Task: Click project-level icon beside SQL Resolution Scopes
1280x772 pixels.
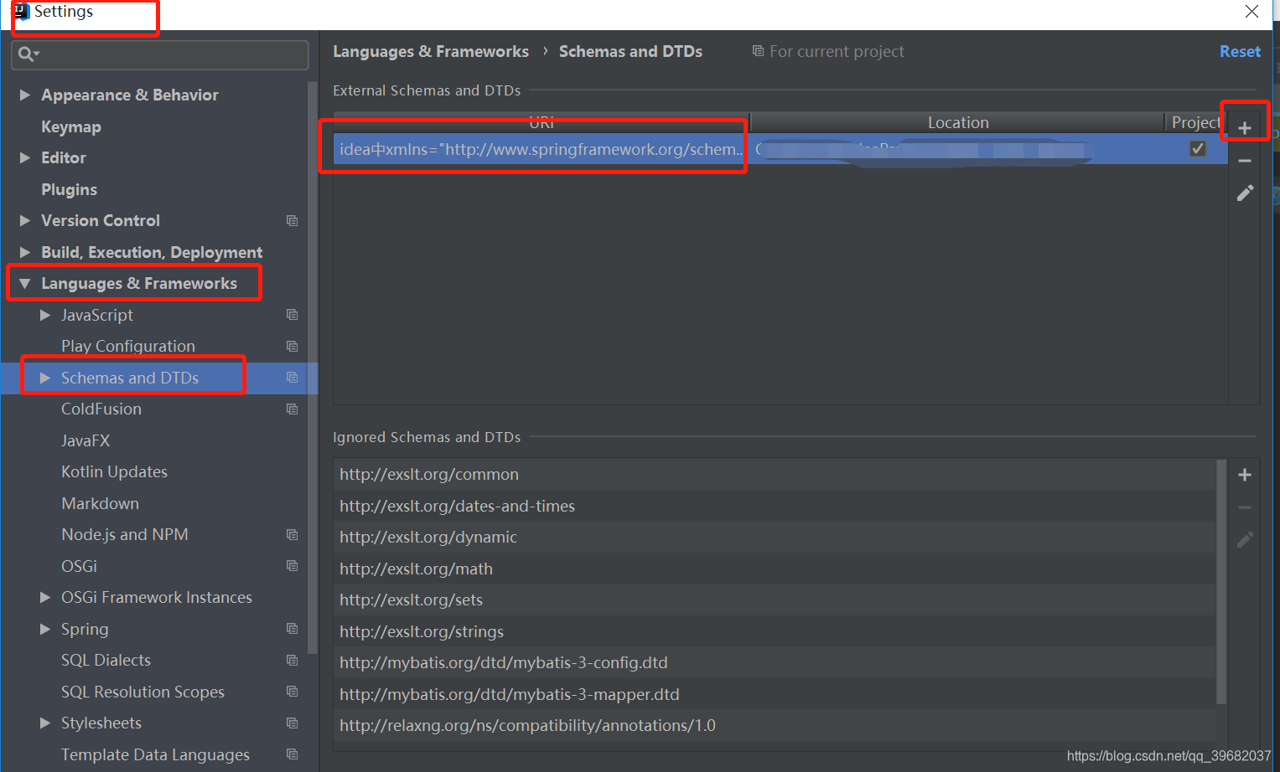Action: pyautogui.click(x=292, y=692)
